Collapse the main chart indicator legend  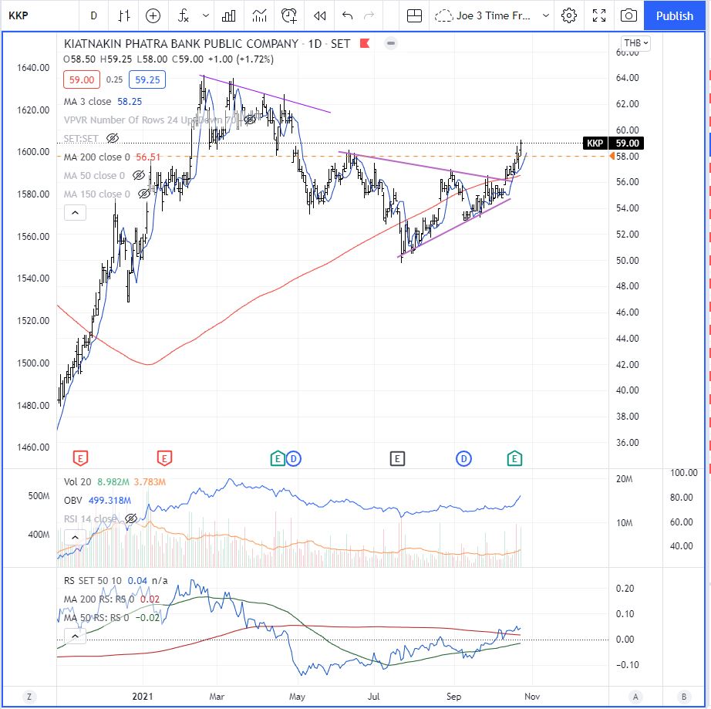76,213
